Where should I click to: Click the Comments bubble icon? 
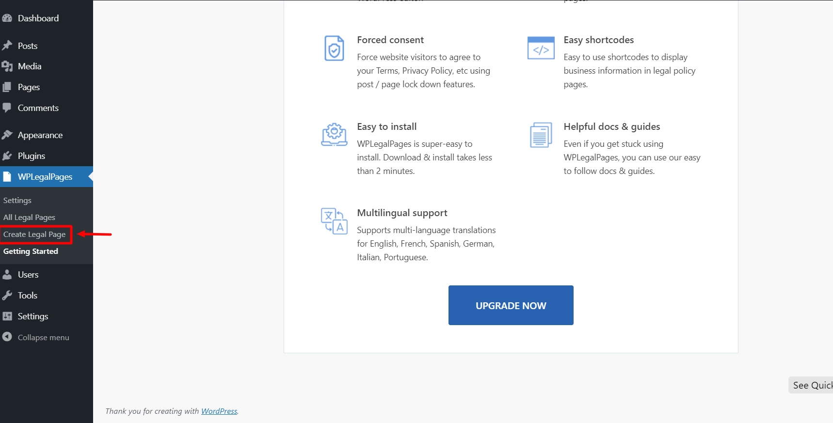[x=7, y=108]
